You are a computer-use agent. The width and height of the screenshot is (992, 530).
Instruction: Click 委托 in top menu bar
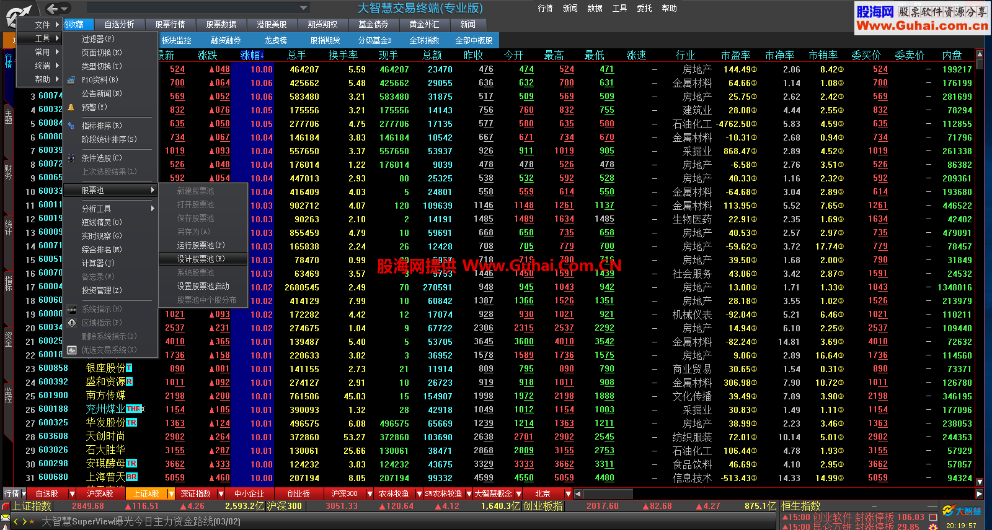click(645, 8)
